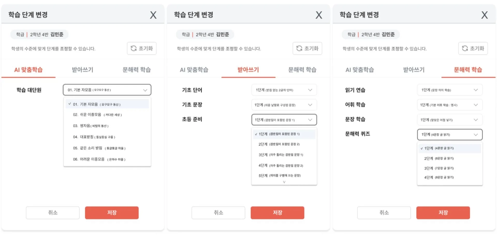
Task: Click chevron arrow of 어휘 학습 dropdown
Action: [x=476, y=105]
